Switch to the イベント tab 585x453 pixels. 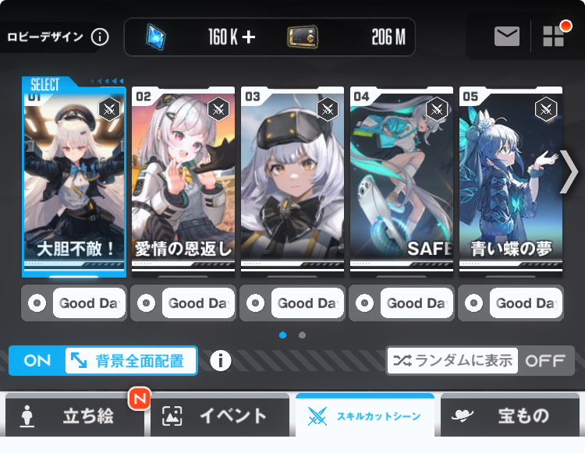coord(220,416)
